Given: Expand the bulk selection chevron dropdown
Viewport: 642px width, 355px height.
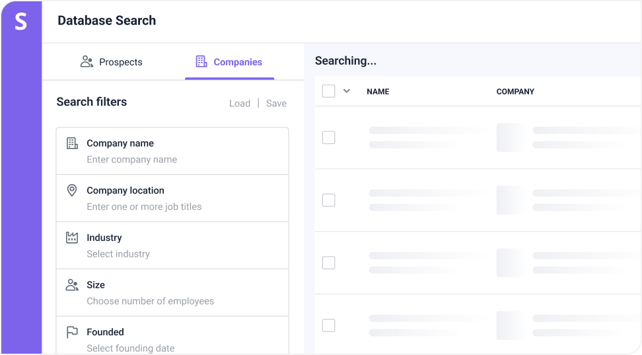Looking at the screenshot, I should click(x=346, y=91).
